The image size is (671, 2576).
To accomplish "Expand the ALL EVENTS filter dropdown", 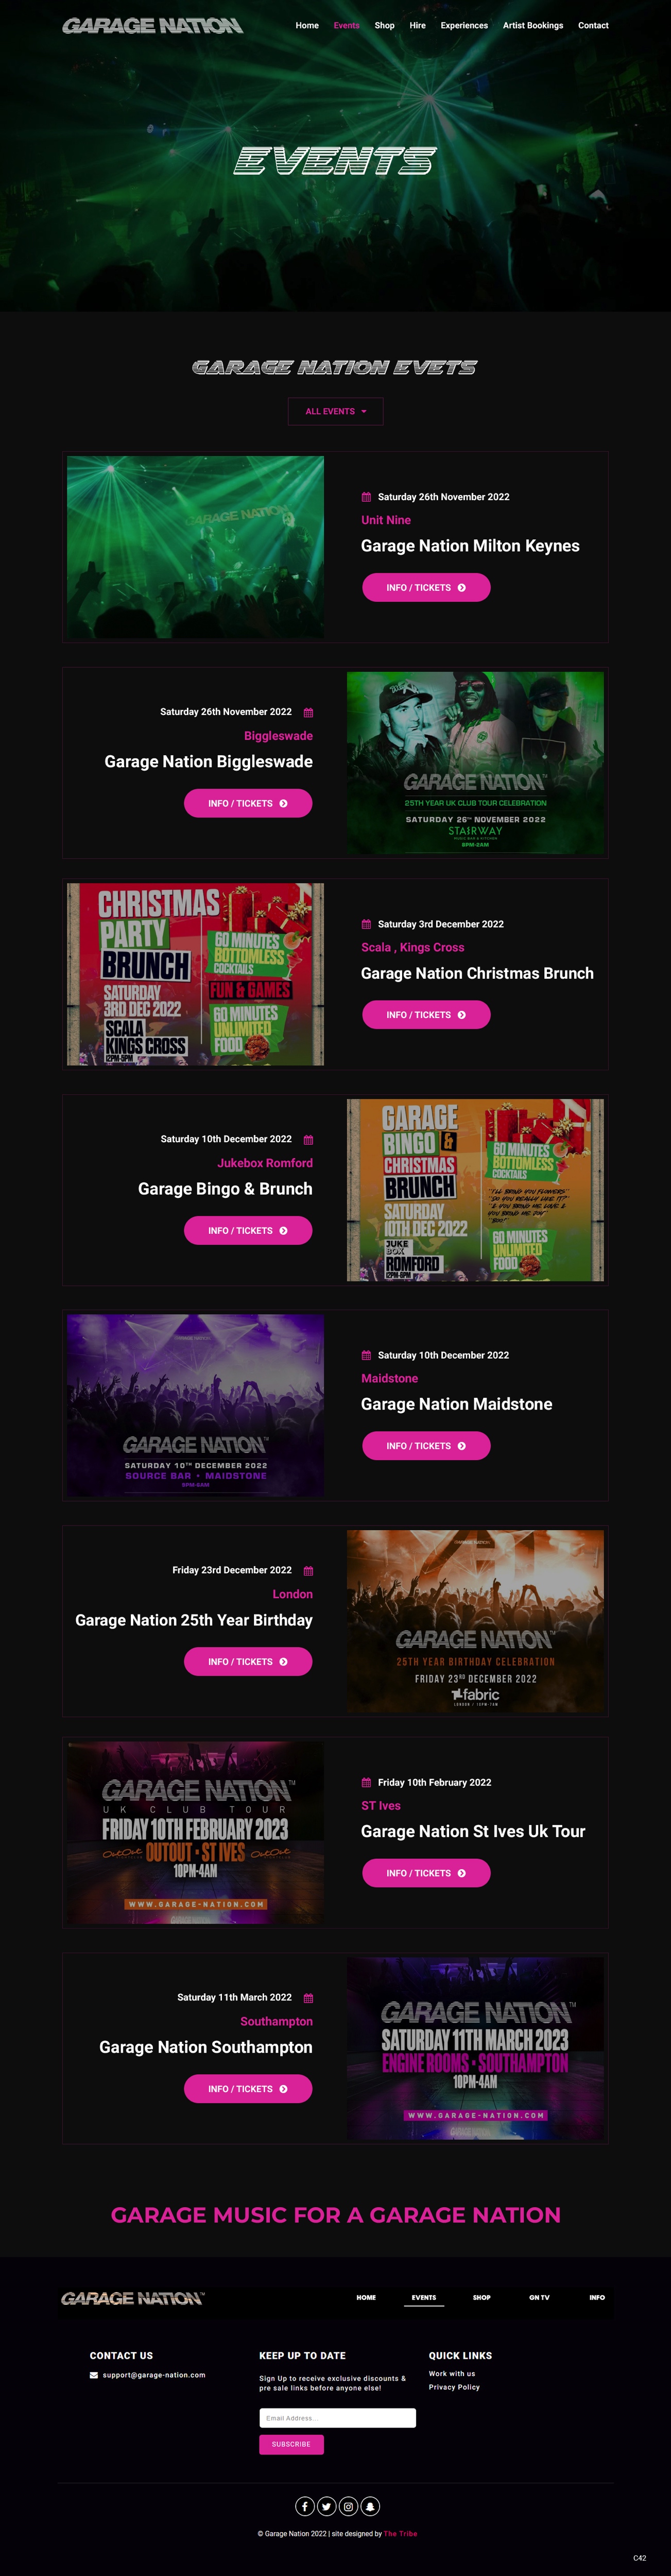I will (x=336, y=411).
